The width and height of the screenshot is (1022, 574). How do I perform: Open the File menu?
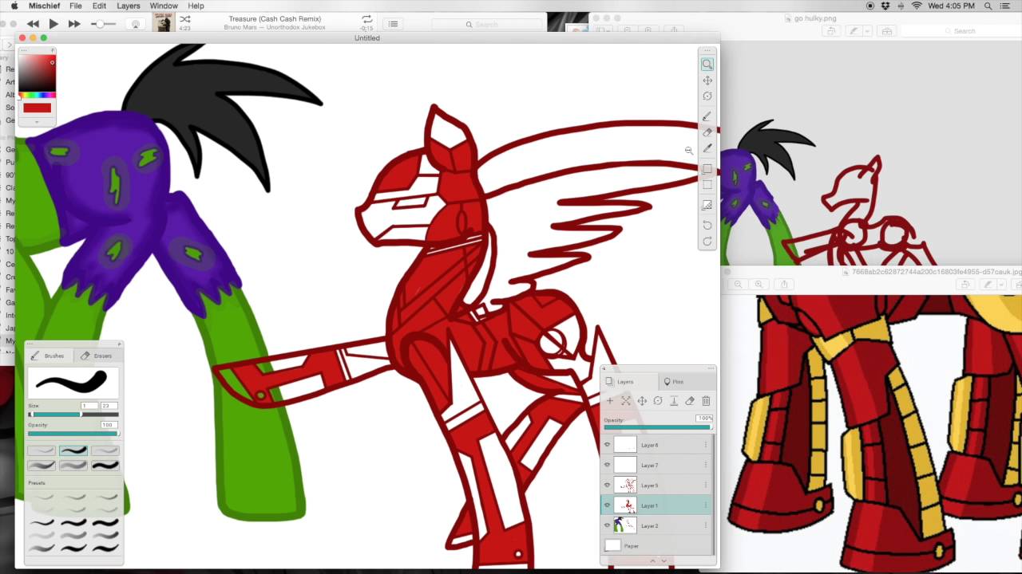(x=75, y=6)
